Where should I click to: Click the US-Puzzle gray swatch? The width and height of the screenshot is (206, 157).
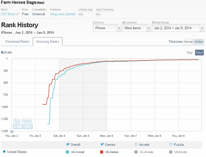click(x=171, y=152)
